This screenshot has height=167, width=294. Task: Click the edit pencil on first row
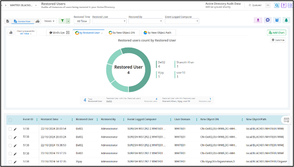pyautogui.click(x=15, y=128)
